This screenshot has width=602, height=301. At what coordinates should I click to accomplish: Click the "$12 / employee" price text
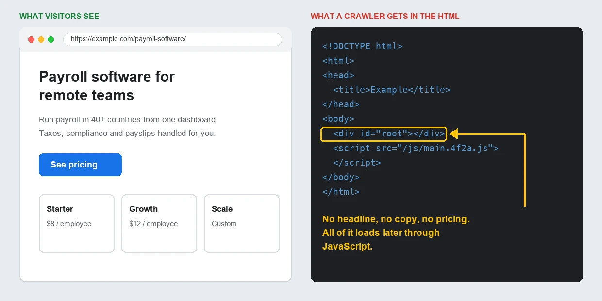point(153,224)
